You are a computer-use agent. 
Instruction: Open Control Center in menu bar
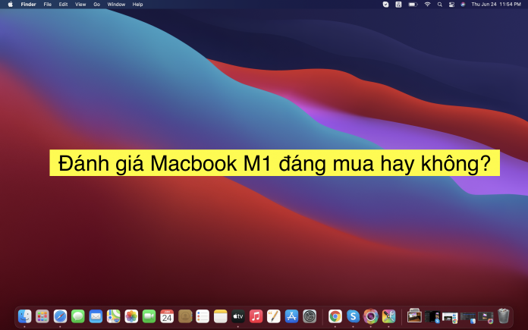(451, 5)
